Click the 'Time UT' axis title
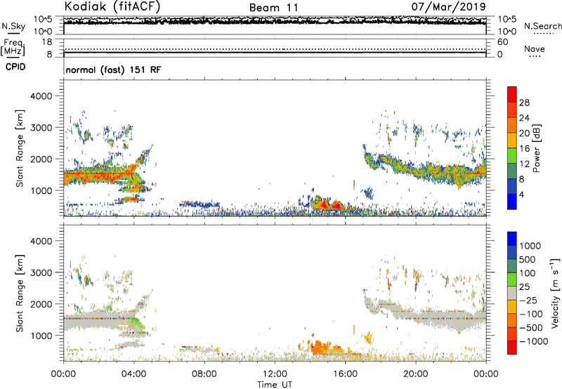Screen dimensions: 562x389 click(x=275, y=385)
